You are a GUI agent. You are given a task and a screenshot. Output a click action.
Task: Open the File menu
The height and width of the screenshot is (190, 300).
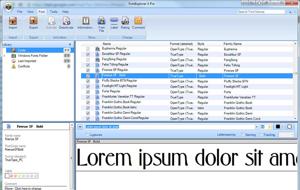[x=20, y=11]
